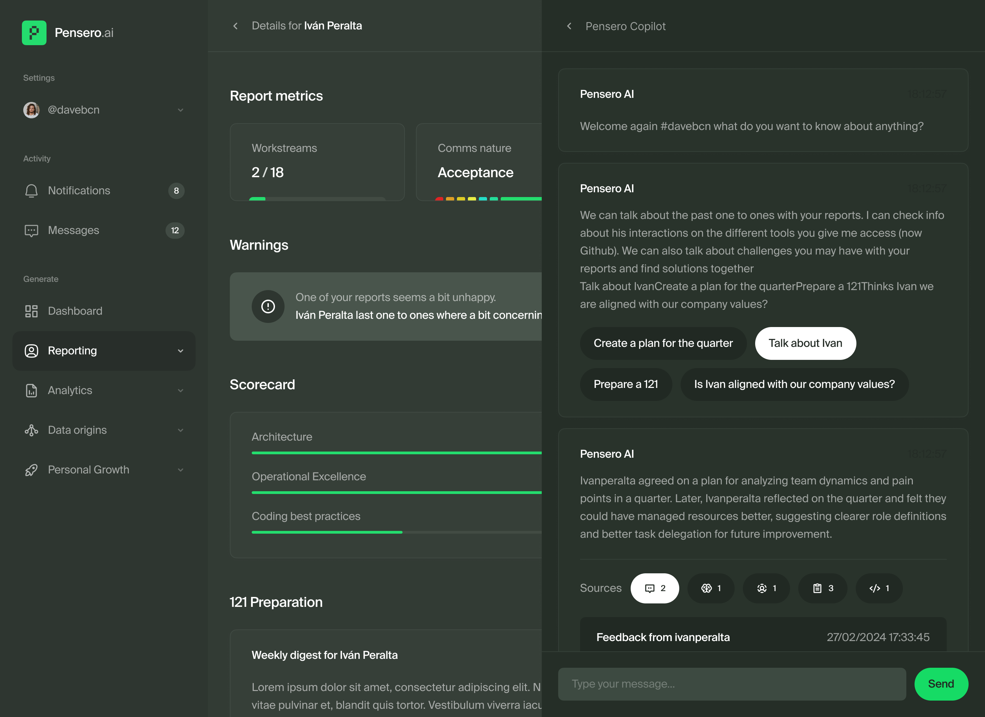Click the Messages chat bubble icon
The image size is (985, 717).
click(x=31, y=231)
